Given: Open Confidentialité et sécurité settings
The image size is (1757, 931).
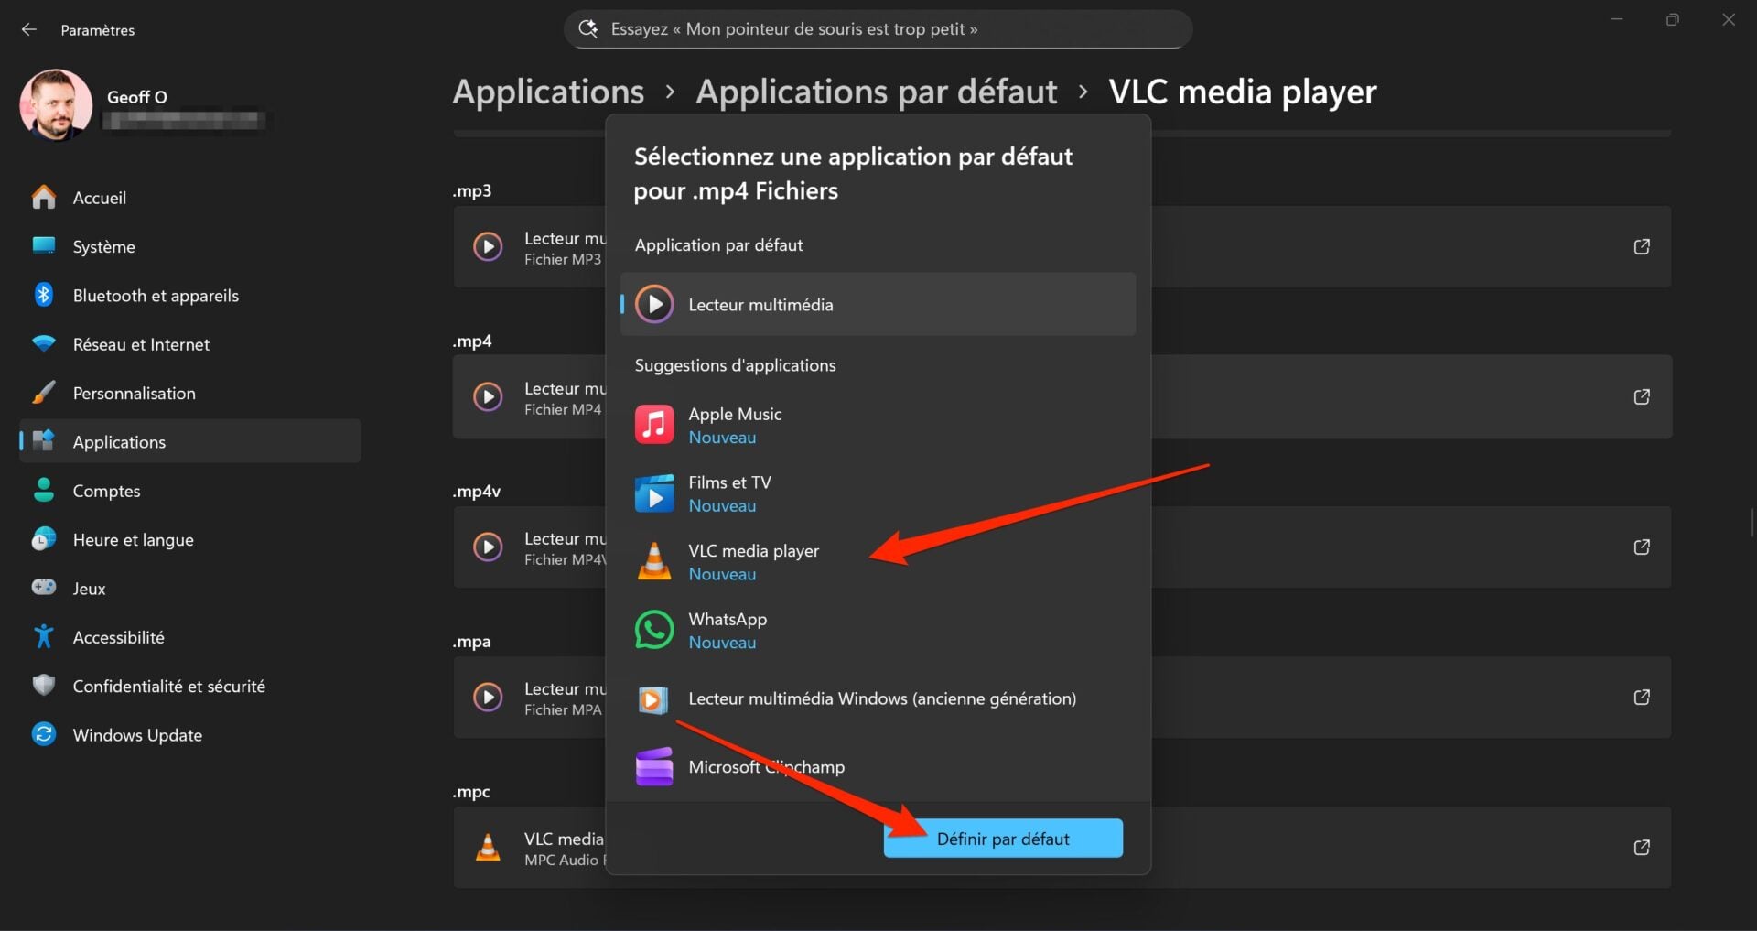Looking at the screenshot, I should [x=190, y=686].
